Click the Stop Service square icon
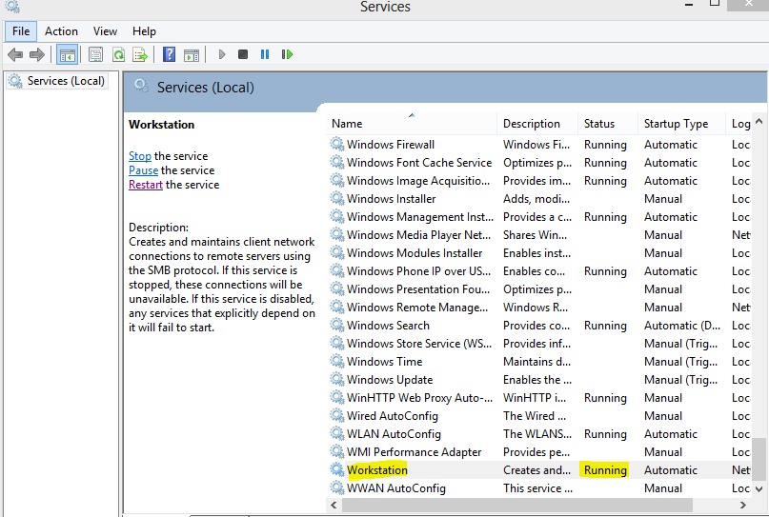The height and width of the screenshot is (517, 769). pos(243,54)
